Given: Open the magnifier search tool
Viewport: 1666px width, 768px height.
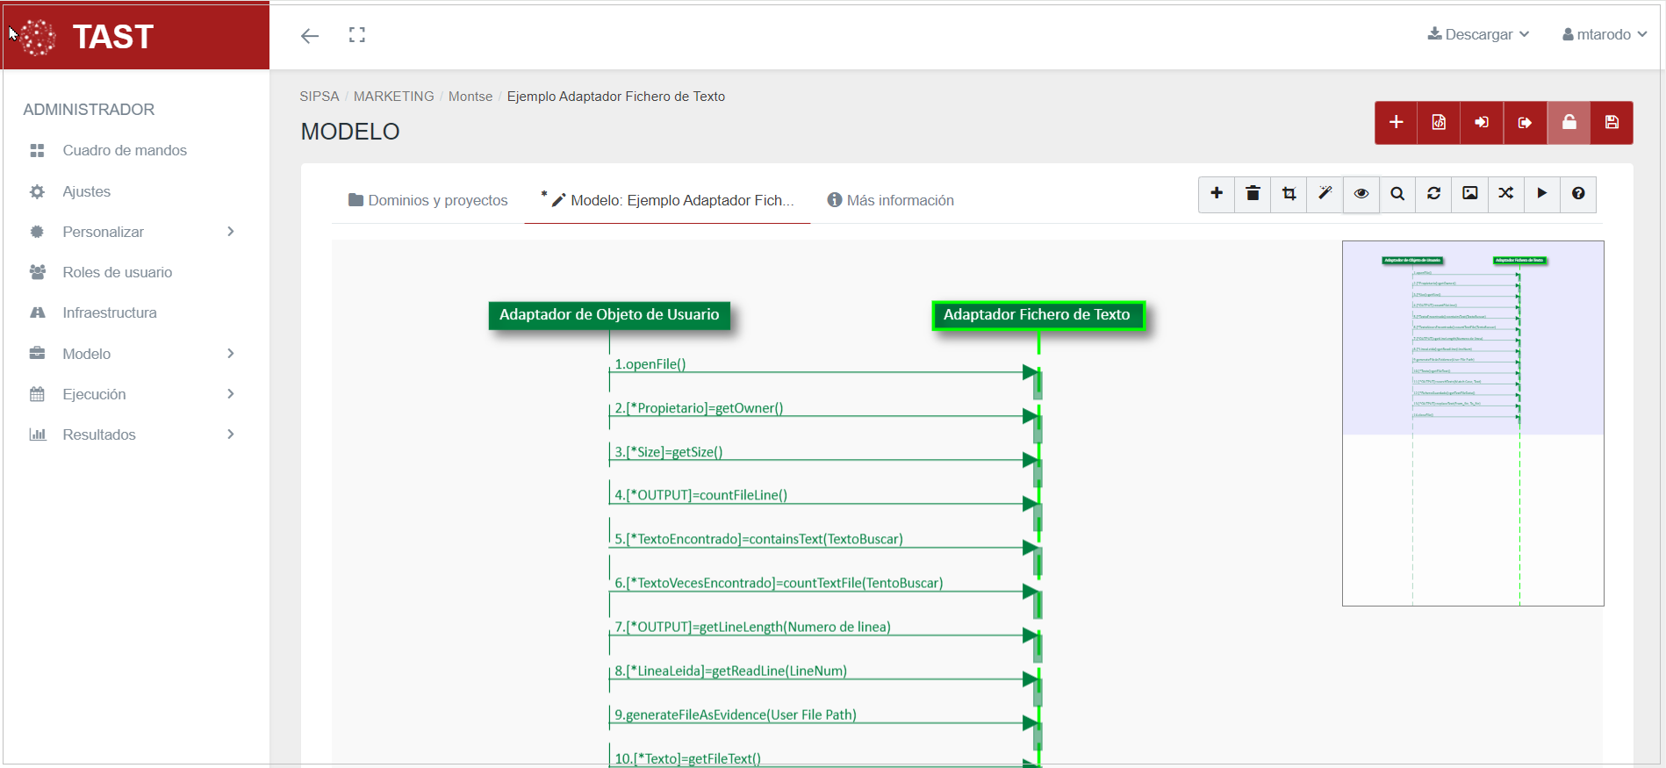Looking at the screenshot, I should [1397, 194].
